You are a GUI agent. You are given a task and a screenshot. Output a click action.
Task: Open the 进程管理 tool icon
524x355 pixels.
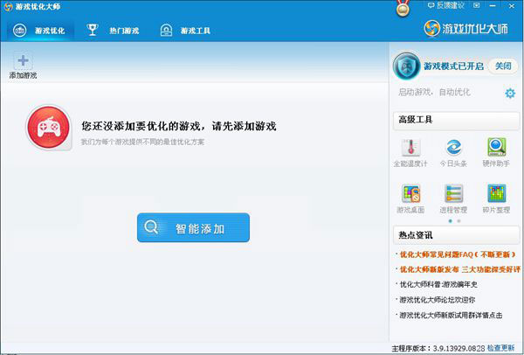pyautogui.click(x=453, y=199)
